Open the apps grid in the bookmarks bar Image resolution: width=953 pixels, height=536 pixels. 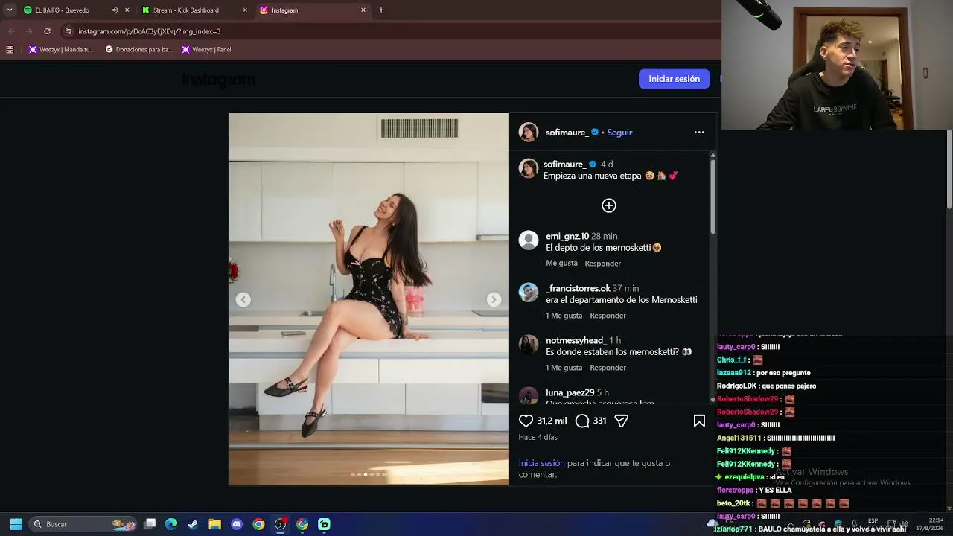pos(10,50)
